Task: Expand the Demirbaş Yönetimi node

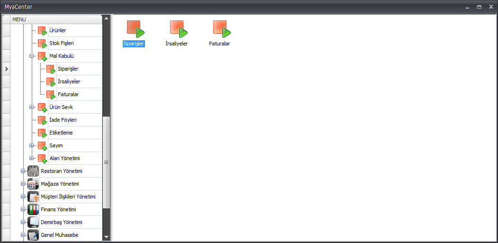Action: click(23, 222)
